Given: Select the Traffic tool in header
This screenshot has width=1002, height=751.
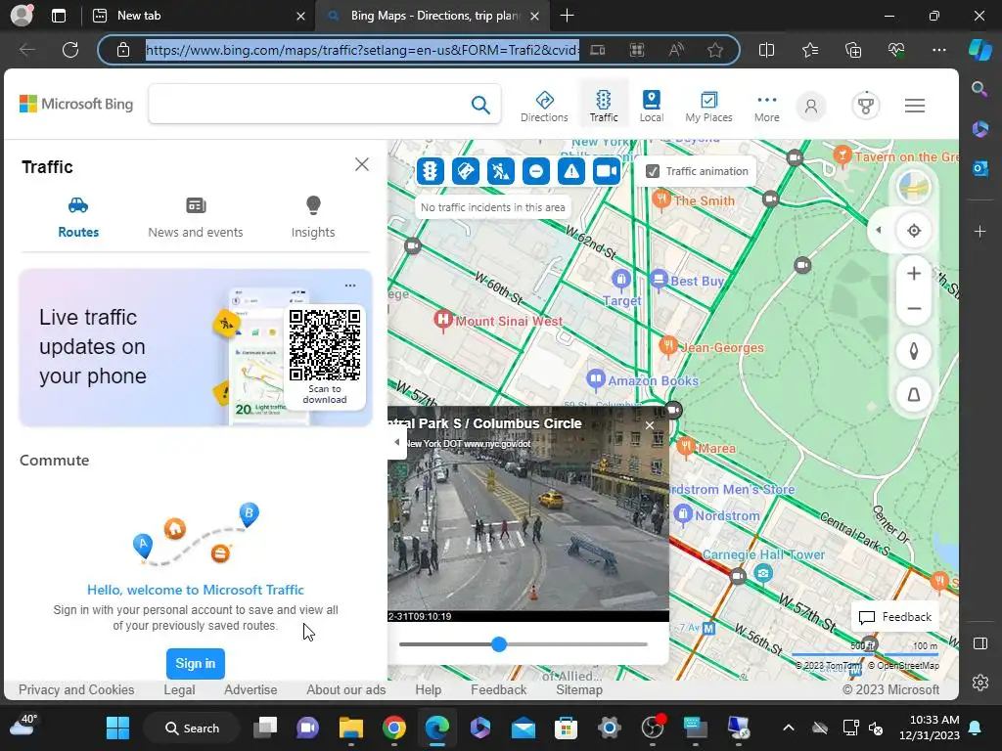Looking at the screenshot, I should tap(603, 106).
